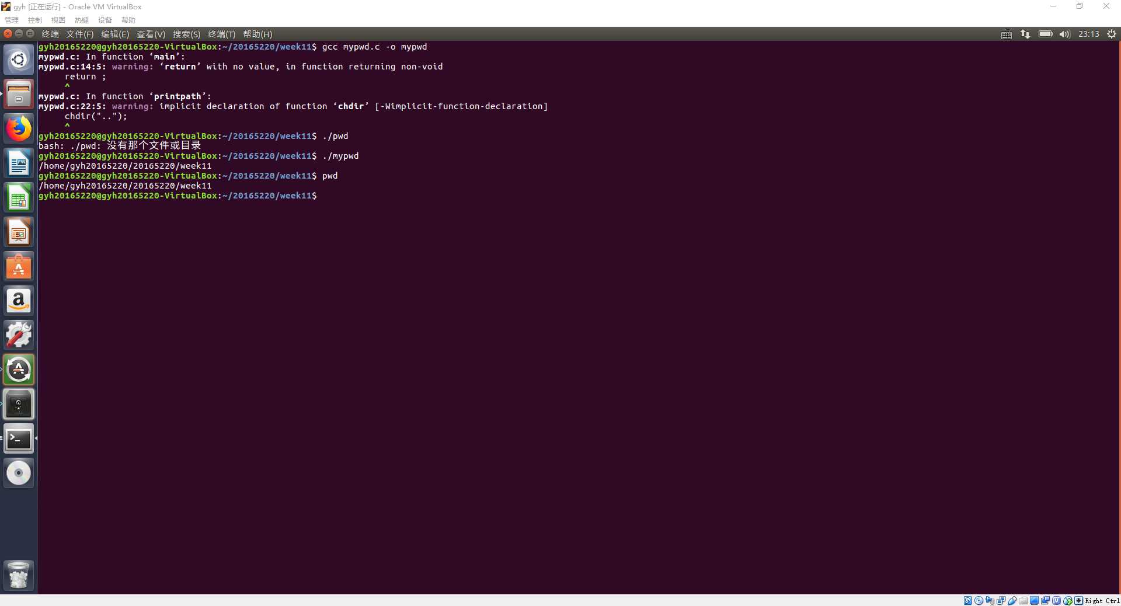
Task: Open the Ubuntu Dash search launcher
Action: [x=19, y=60]
